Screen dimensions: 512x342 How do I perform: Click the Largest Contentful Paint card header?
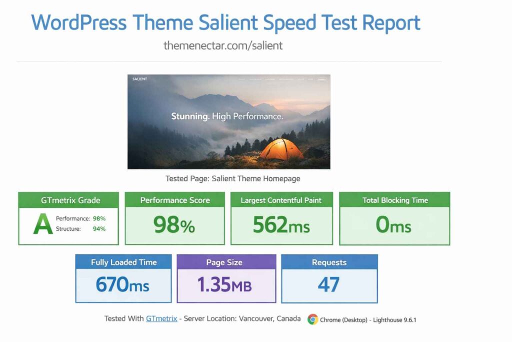[x=281, y=200]
